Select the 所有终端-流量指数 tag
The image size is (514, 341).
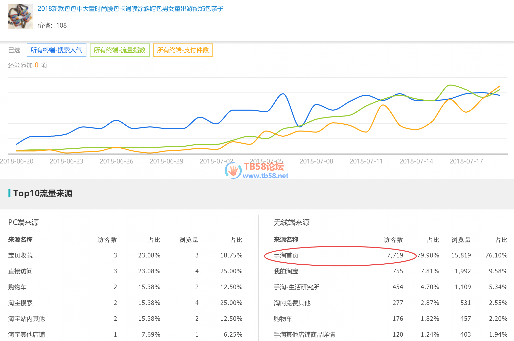(120, 50)
